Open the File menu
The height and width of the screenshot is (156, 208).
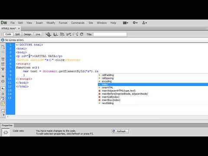pos(13,23)
